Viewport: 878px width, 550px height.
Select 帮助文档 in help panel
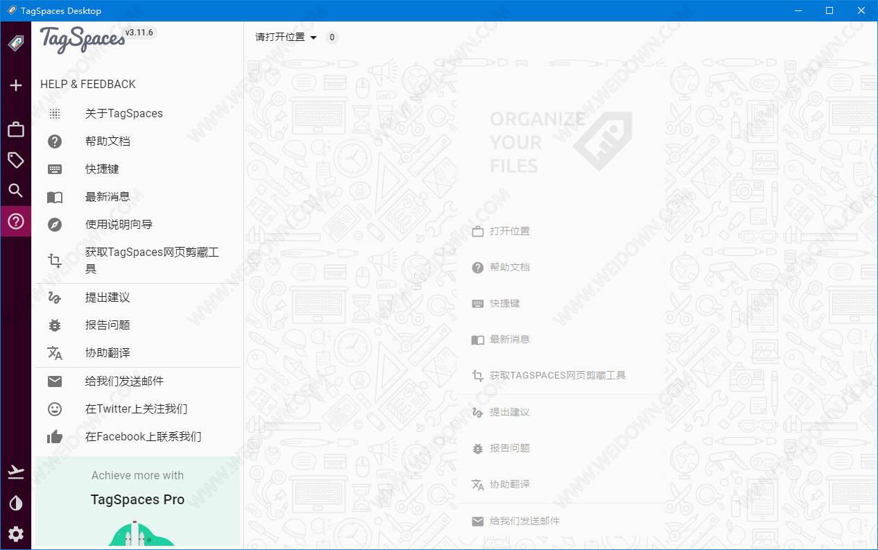138,141
